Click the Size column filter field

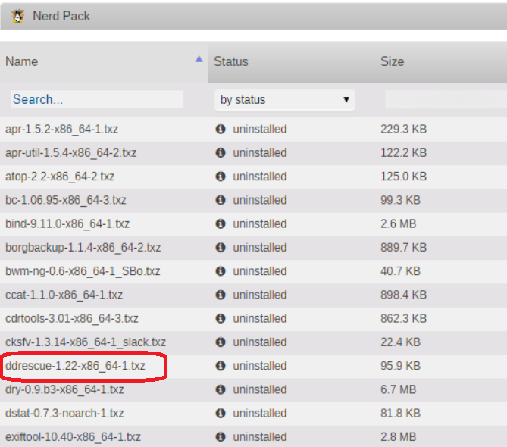click(x=446, y=99)
